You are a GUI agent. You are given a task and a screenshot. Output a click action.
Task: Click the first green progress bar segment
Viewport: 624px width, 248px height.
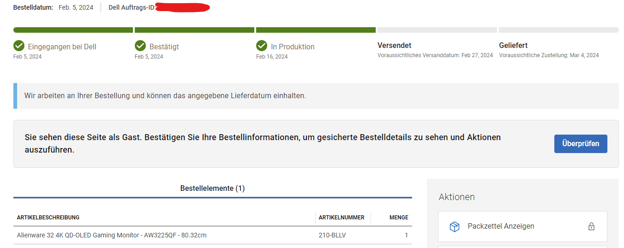point(73,30)
